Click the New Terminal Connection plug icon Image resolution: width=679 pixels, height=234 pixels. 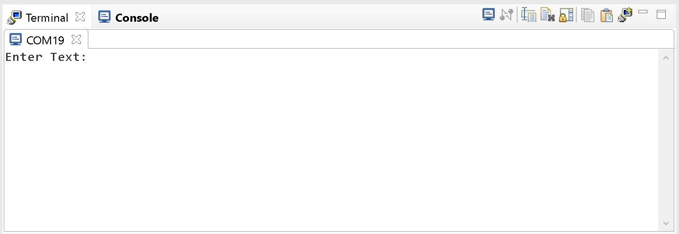pyautogui.click(x=625, y=15)
